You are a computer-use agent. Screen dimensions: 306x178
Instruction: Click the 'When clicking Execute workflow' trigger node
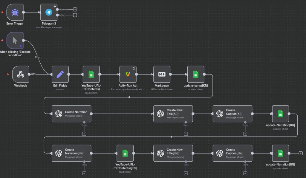15,41
